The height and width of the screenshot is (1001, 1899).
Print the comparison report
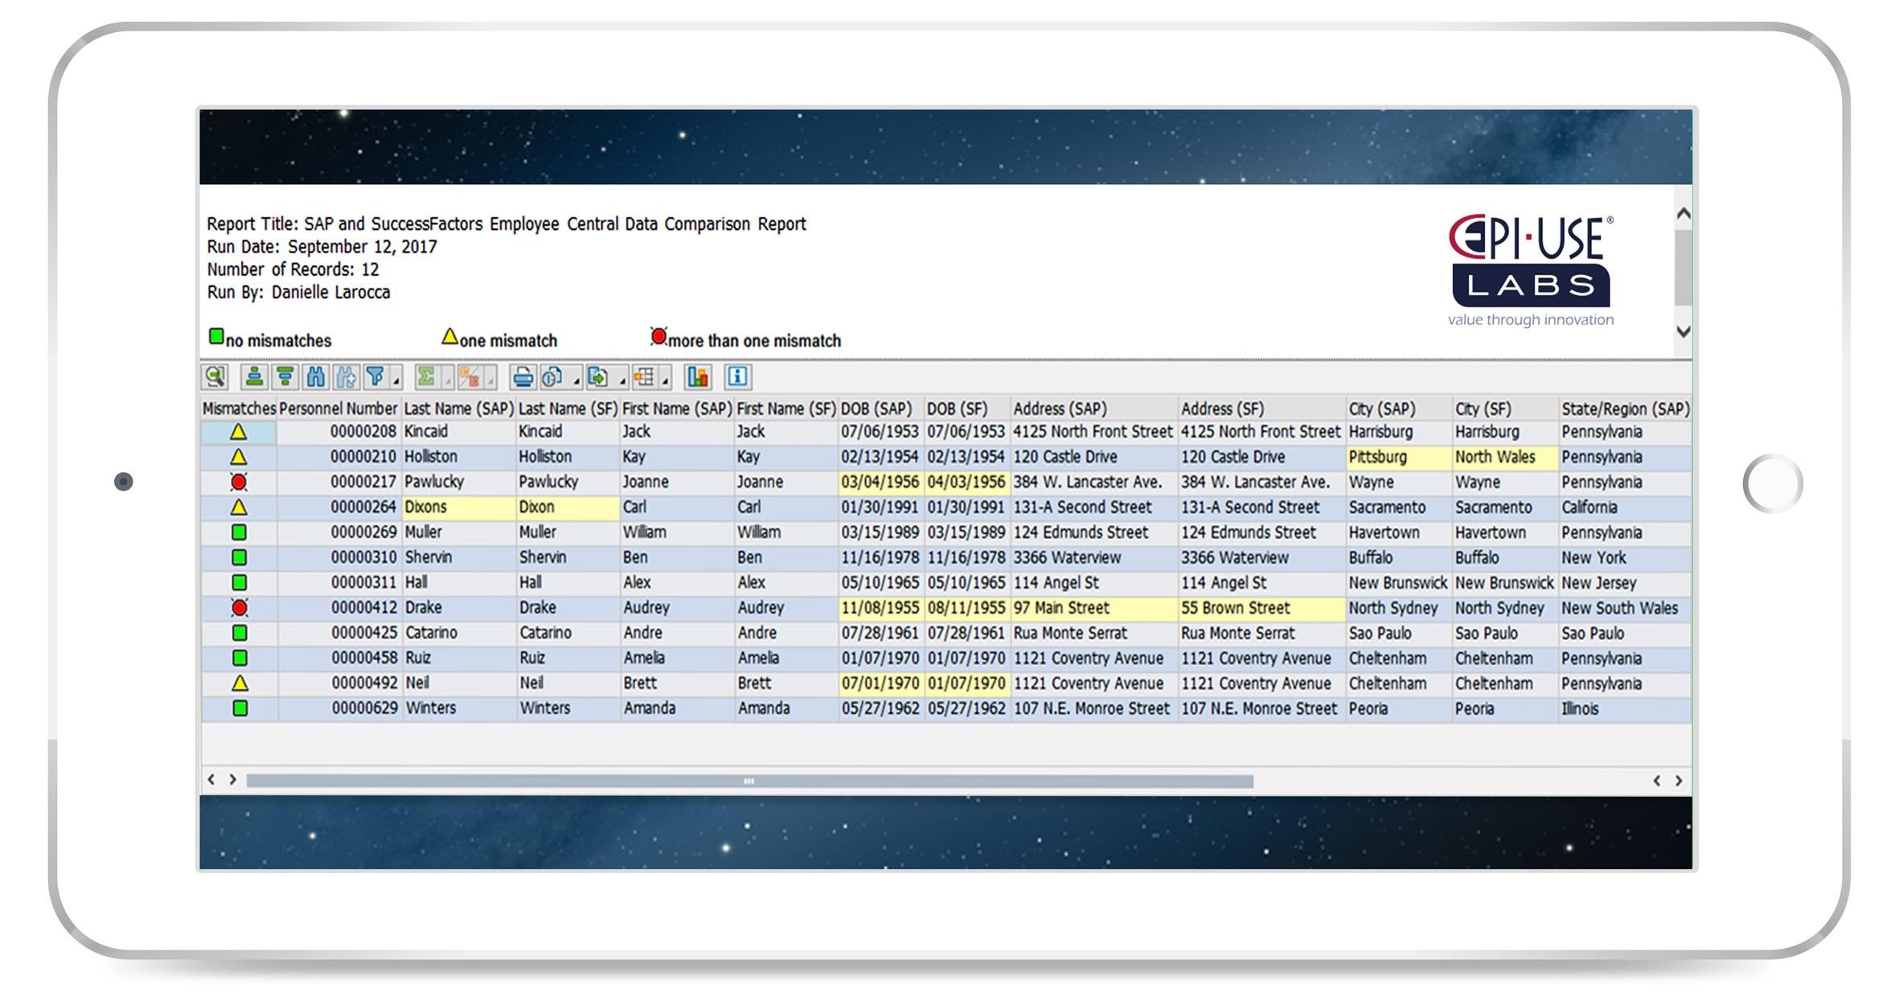pyautogui.click(x=522, y=376)
